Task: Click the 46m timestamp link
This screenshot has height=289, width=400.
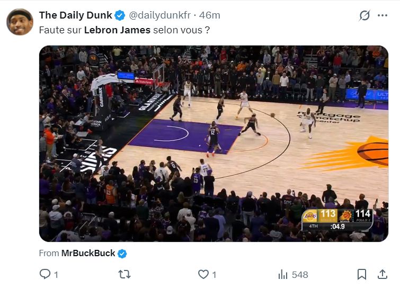Action: [x=210, y=15]
